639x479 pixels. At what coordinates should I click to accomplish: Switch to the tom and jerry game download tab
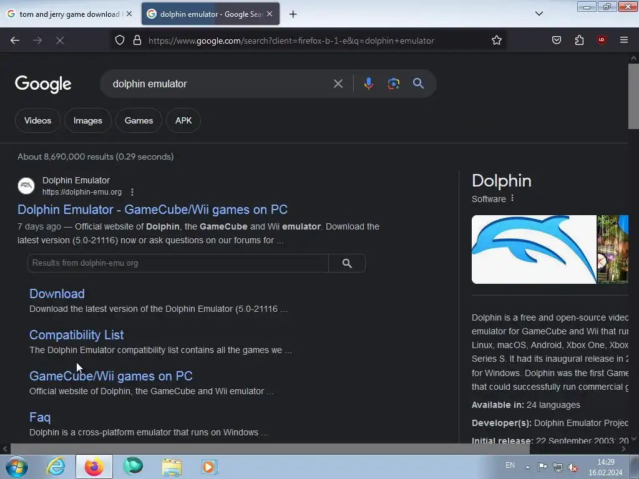point(69,14)
